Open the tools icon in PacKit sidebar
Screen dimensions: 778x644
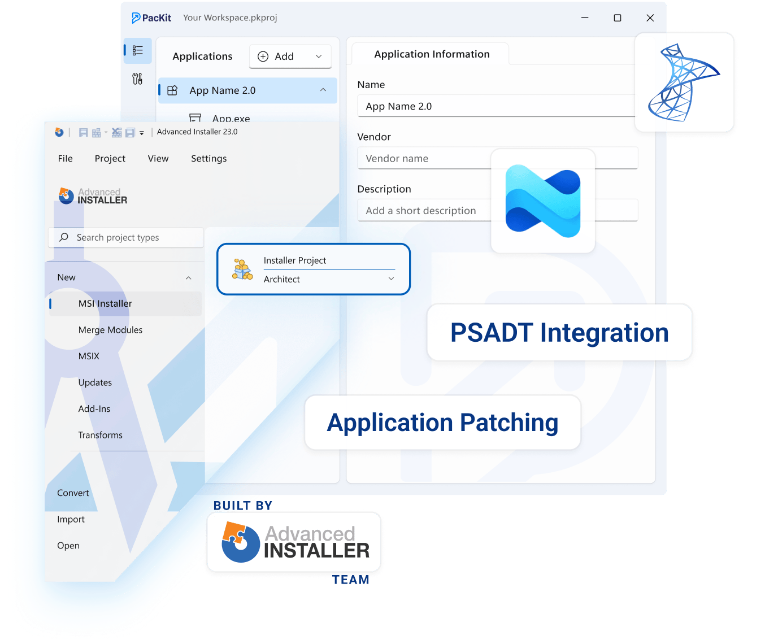click(137, 79)
